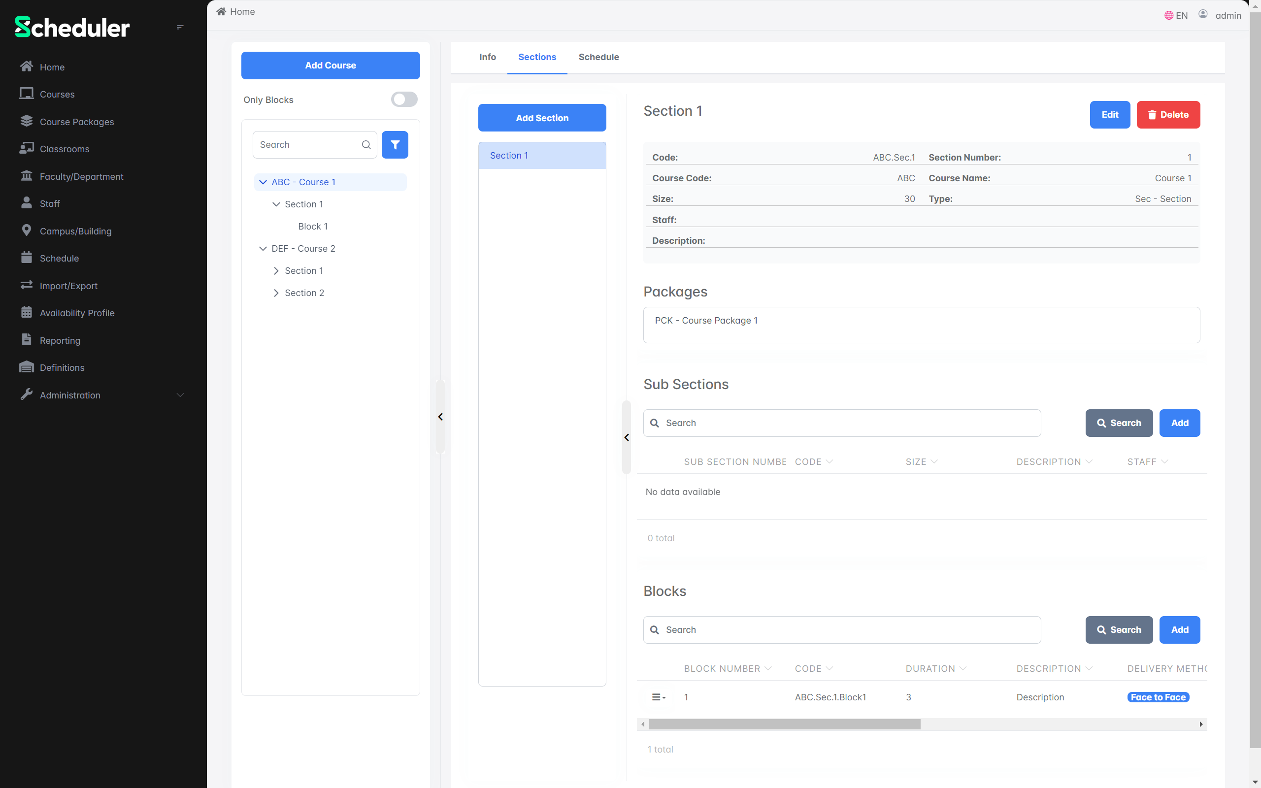Collapse the ABC - Course 1 tree node

(263, 182)
